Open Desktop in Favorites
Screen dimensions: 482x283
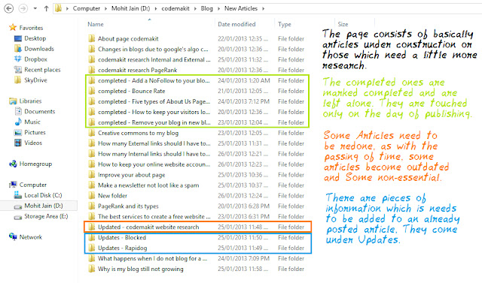(x=35, y=38)
